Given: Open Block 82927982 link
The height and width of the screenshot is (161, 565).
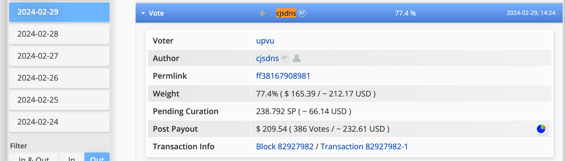Looking at the screenshot, I should click(285, 146).
